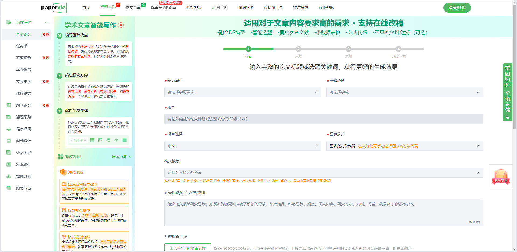Screen dimensions: 517x252
Task: Click the 登录/注册 button
Action: (x=457, y=8)
